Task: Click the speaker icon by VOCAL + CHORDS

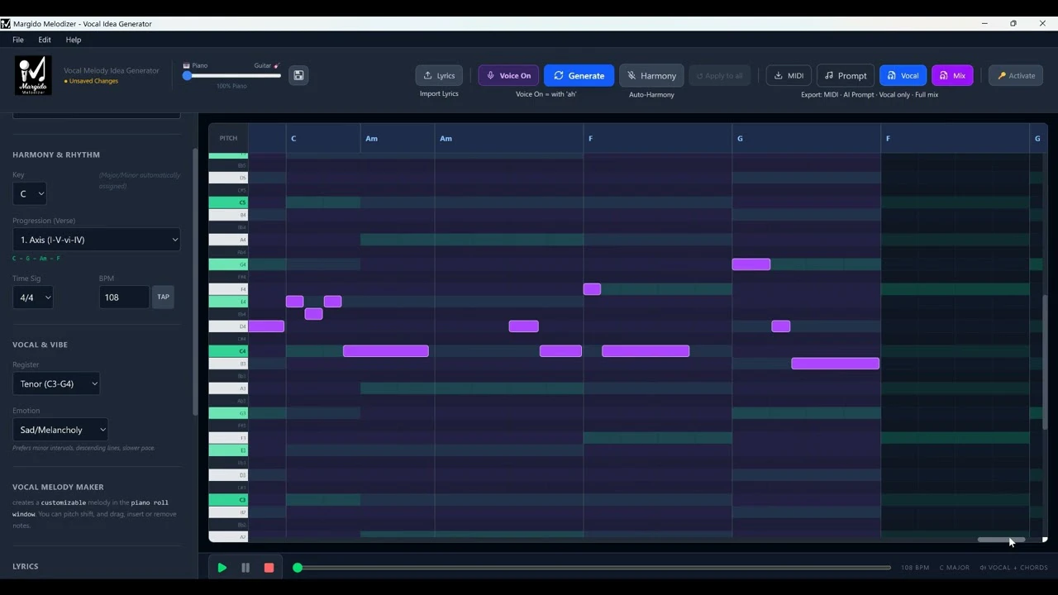Action: 983,568
